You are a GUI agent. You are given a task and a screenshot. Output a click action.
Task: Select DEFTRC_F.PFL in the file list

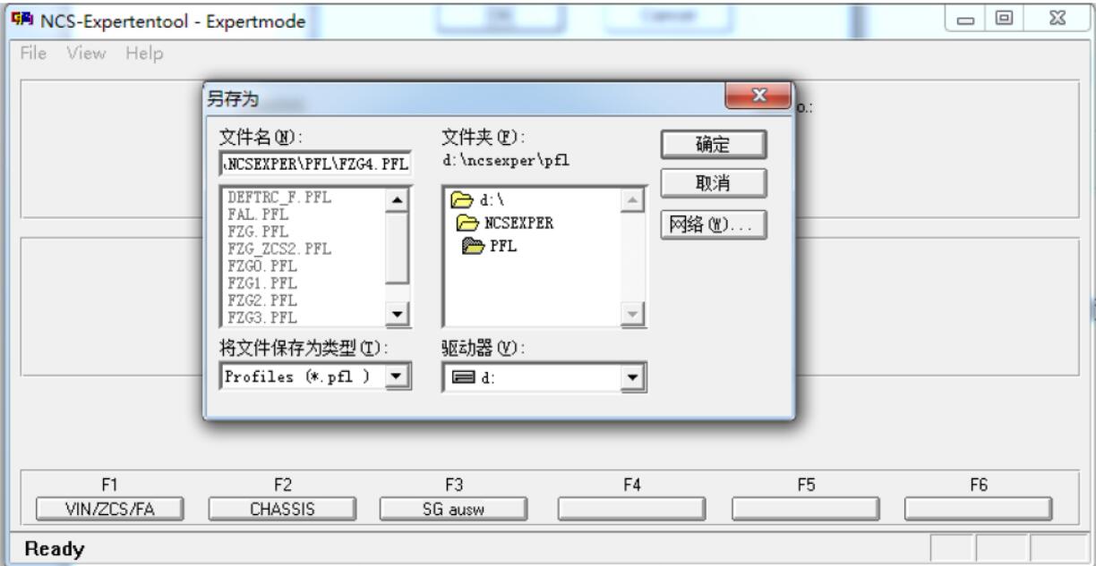coord(279,199)
